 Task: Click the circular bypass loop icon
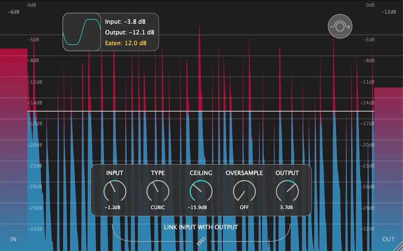pyautogui.click(x=340, y=26)
